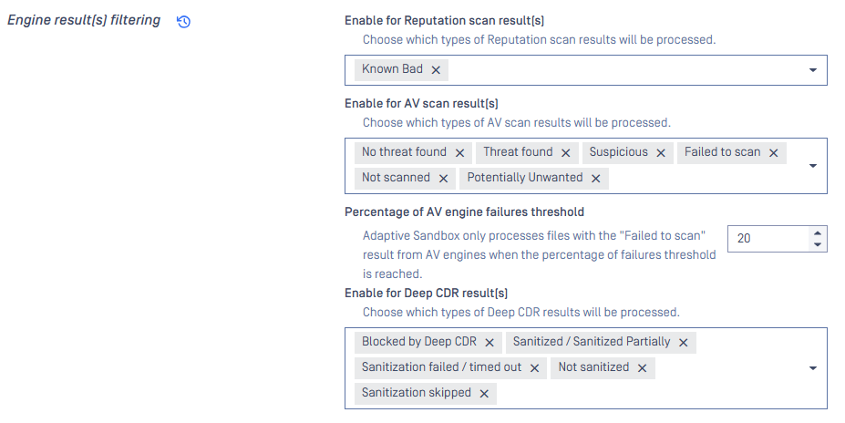Remove the Threat found tag

(566, 153)
